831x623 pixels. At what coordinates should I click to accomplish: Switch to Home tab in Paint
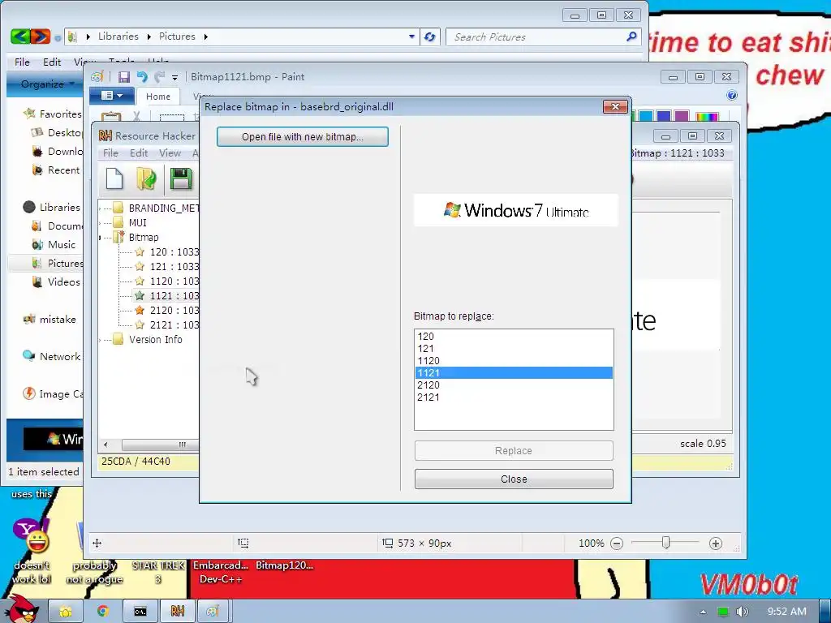coord(158,97)
